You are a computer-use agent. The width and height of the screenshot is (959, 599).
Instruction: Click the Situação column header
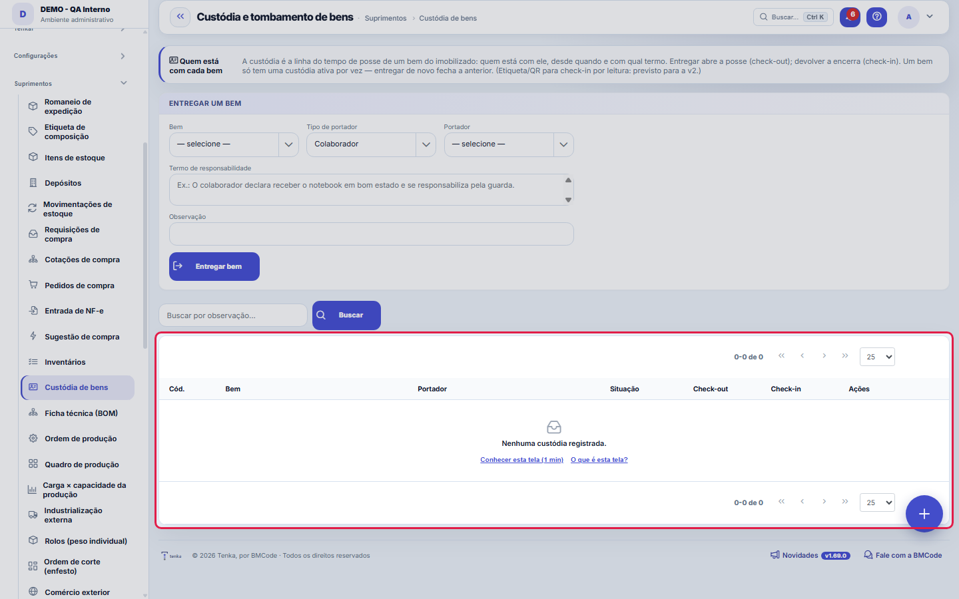point(624,389)
